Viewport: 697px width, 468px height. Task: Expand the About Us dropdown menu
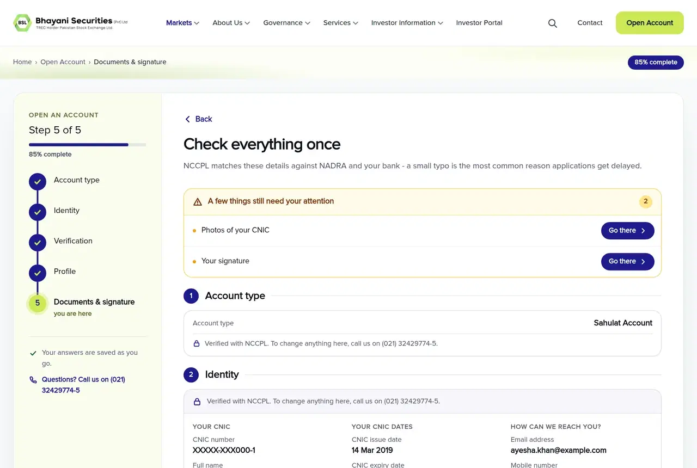click(x=231, y=23)
